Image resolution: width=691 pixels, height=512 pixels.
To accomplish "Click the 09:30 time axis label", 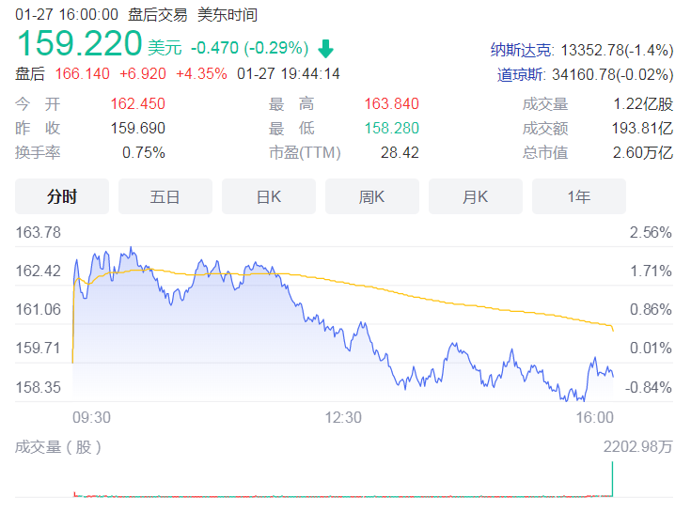I will click(92, 417).
